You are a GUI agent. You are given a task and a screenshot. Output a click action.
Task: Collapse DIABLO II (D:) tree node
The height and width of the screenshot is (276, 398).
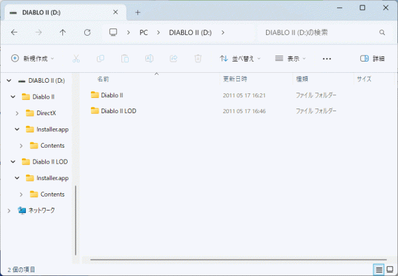9,81
